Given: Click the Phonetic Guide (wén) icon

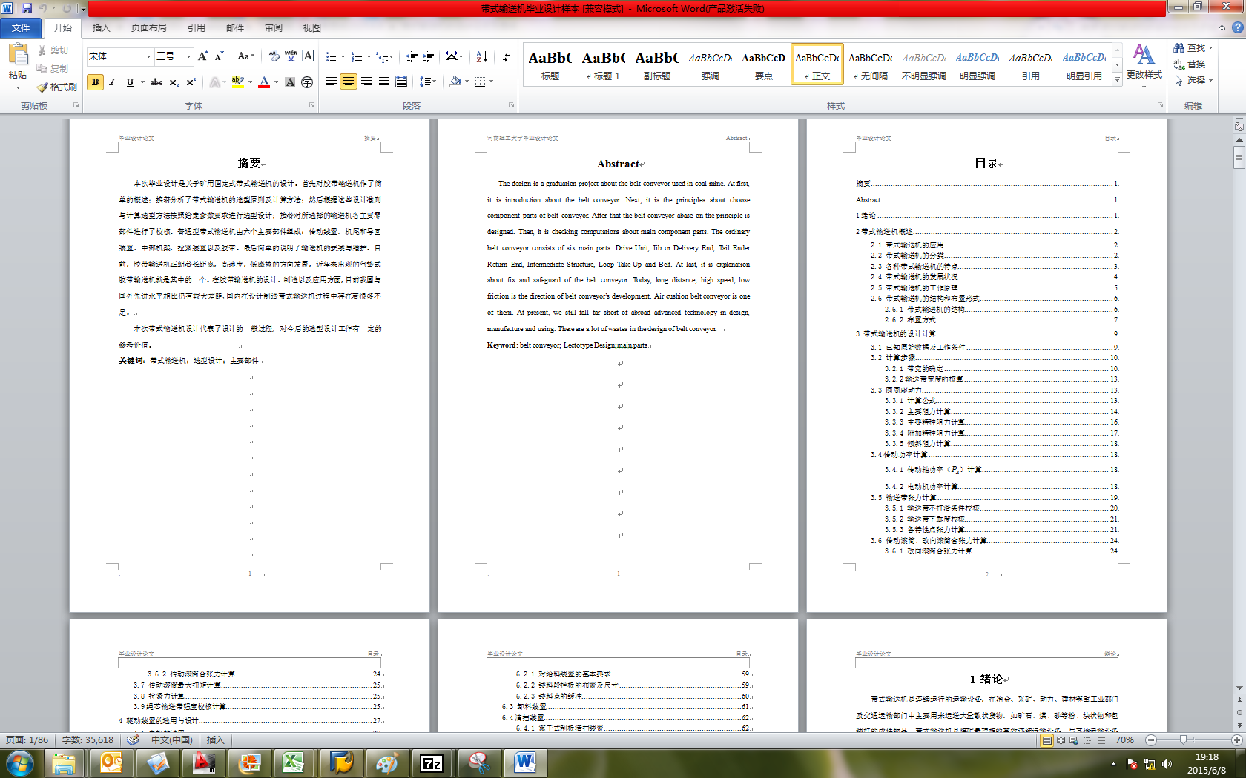Looking at the screenshot, I should [x=291, y=56].
